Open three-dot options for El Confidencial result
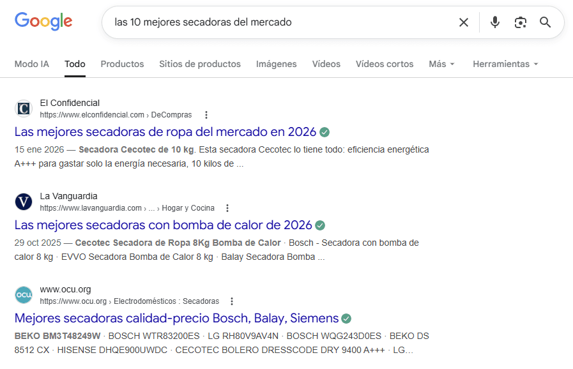 click(x=206, y=114)
